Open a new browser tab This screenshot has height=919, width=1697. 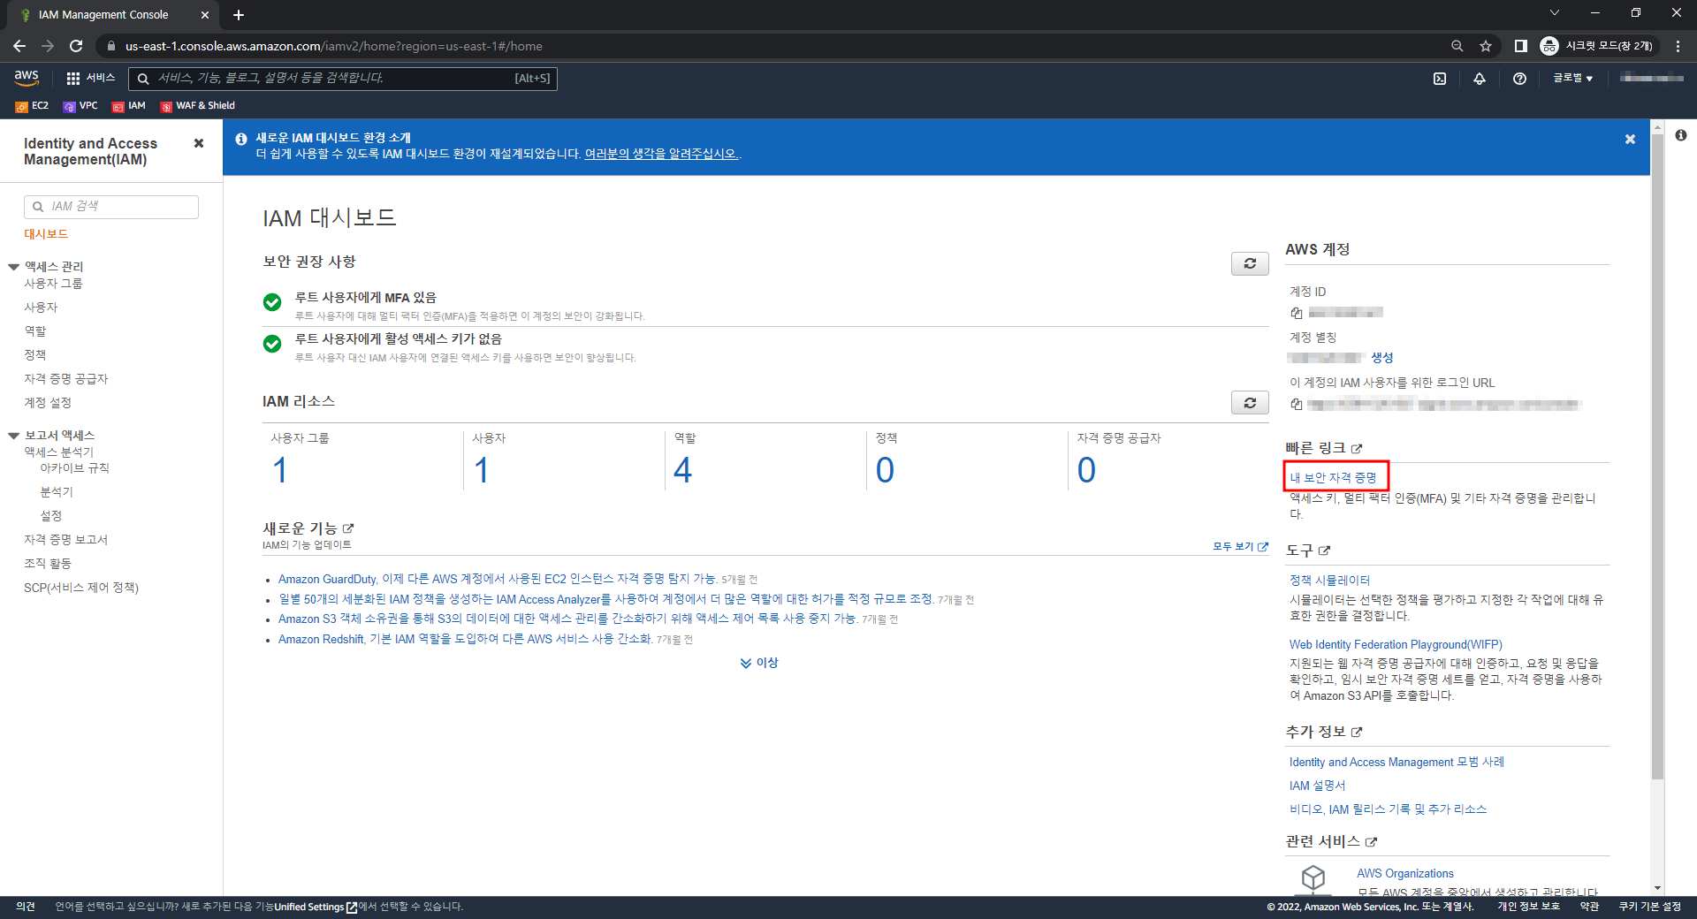coord(239,15)
